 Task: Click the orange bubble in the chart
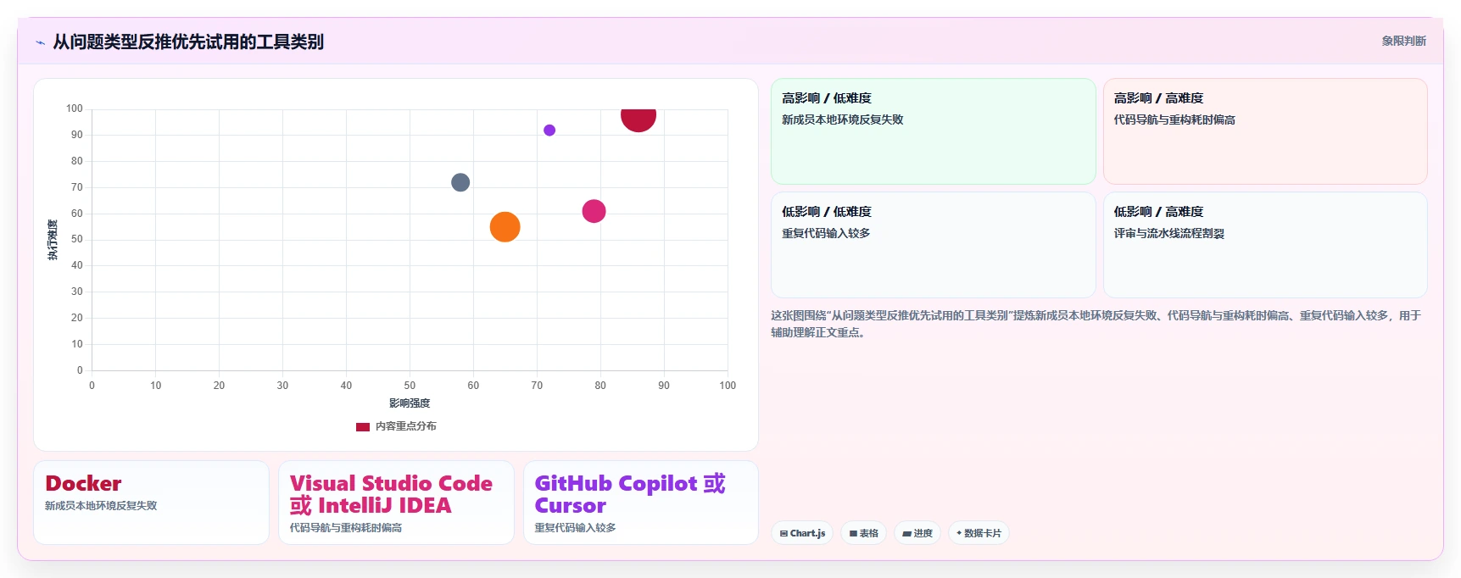pos(505,227)
